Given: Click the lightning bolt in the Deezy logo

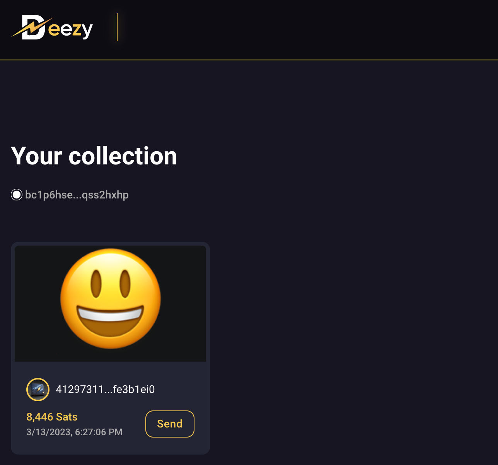Looking at the screenshot, I should pyautogui.click(x=32, y=27).
